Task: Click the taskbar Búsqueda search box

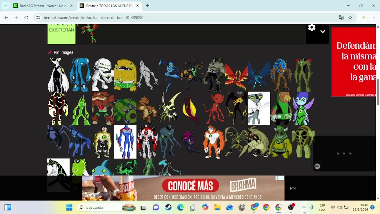Action: click(x=107, y=207)
